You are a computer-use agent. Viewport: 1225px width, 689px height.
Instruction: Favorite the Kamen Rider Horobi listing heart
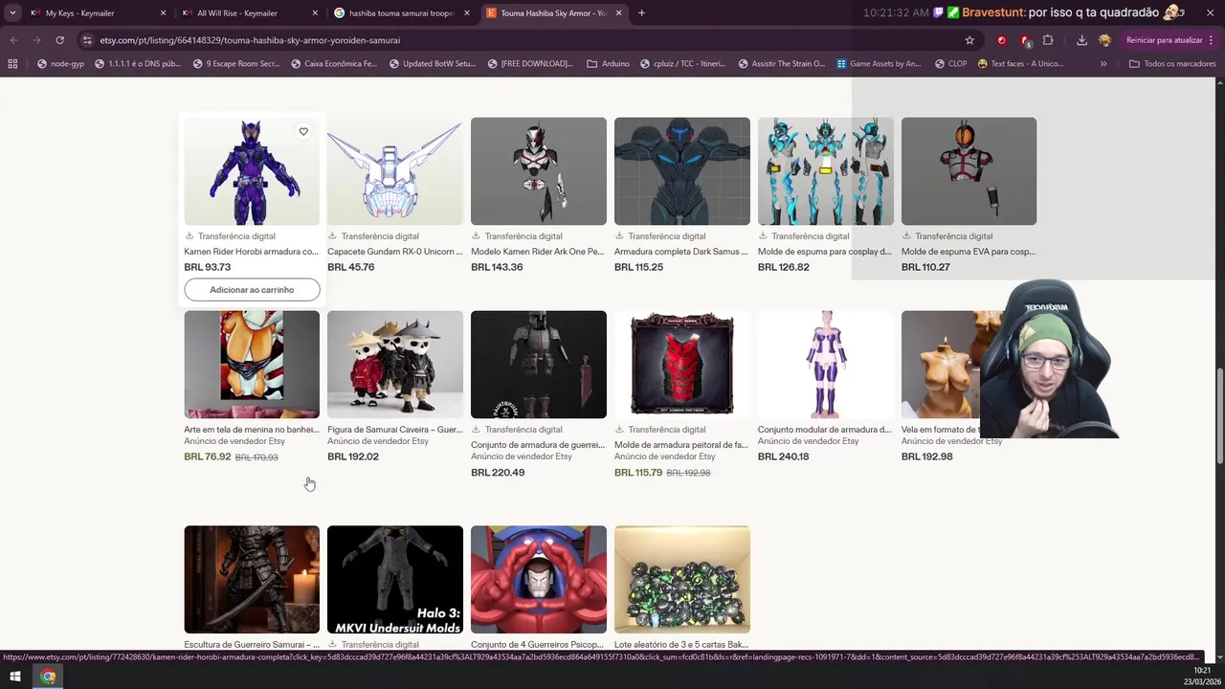point(303,131)
